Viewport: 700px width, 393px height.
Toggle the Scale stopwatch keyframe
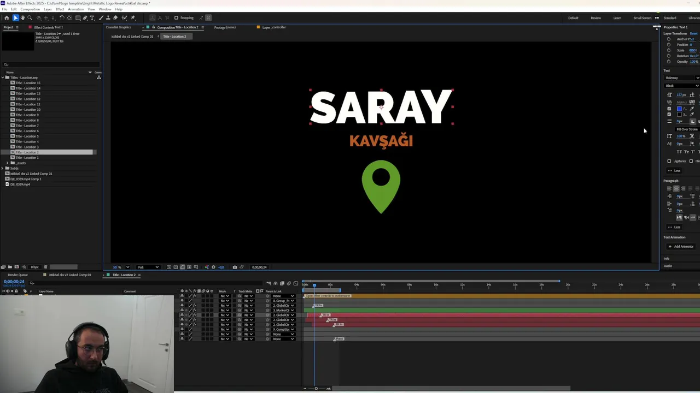(x=669, y=50)
